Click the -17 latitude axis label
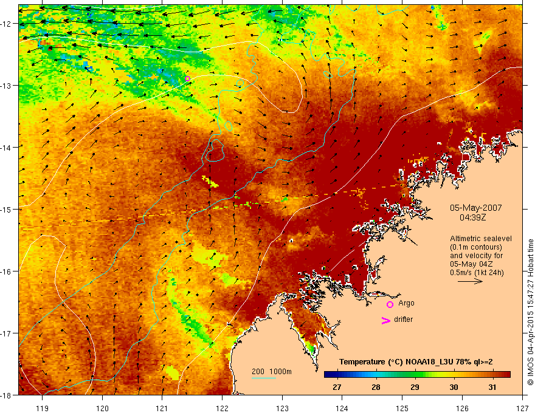535x413 pixels. point(7,333)
